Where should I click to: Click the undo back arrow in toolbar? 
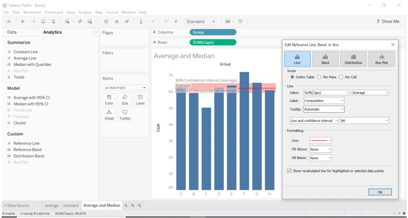23,22
